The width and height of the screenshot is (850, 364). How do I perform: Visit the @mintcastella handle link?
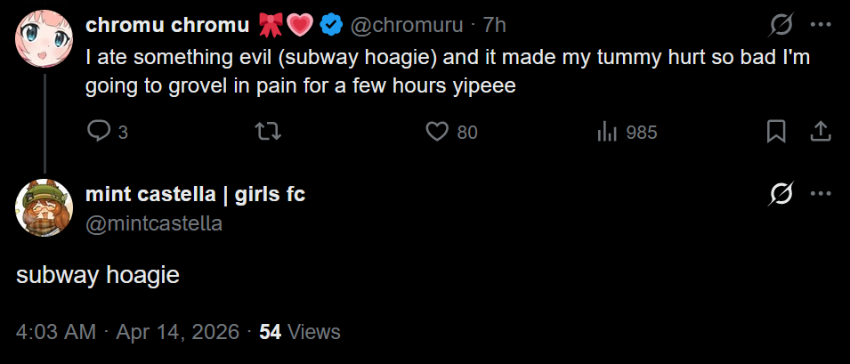154,223
